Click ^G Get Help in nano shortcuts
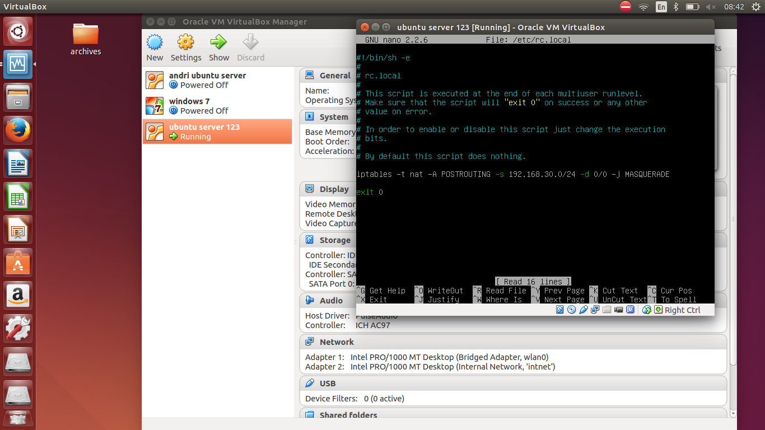The height and width of the screenshot is (430, 765). point(381,291)
